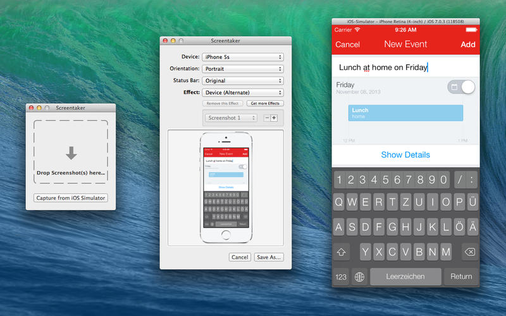506x316 pixels.
Task: Click the Carrier text in the status bar
Action: coord(343,30)
